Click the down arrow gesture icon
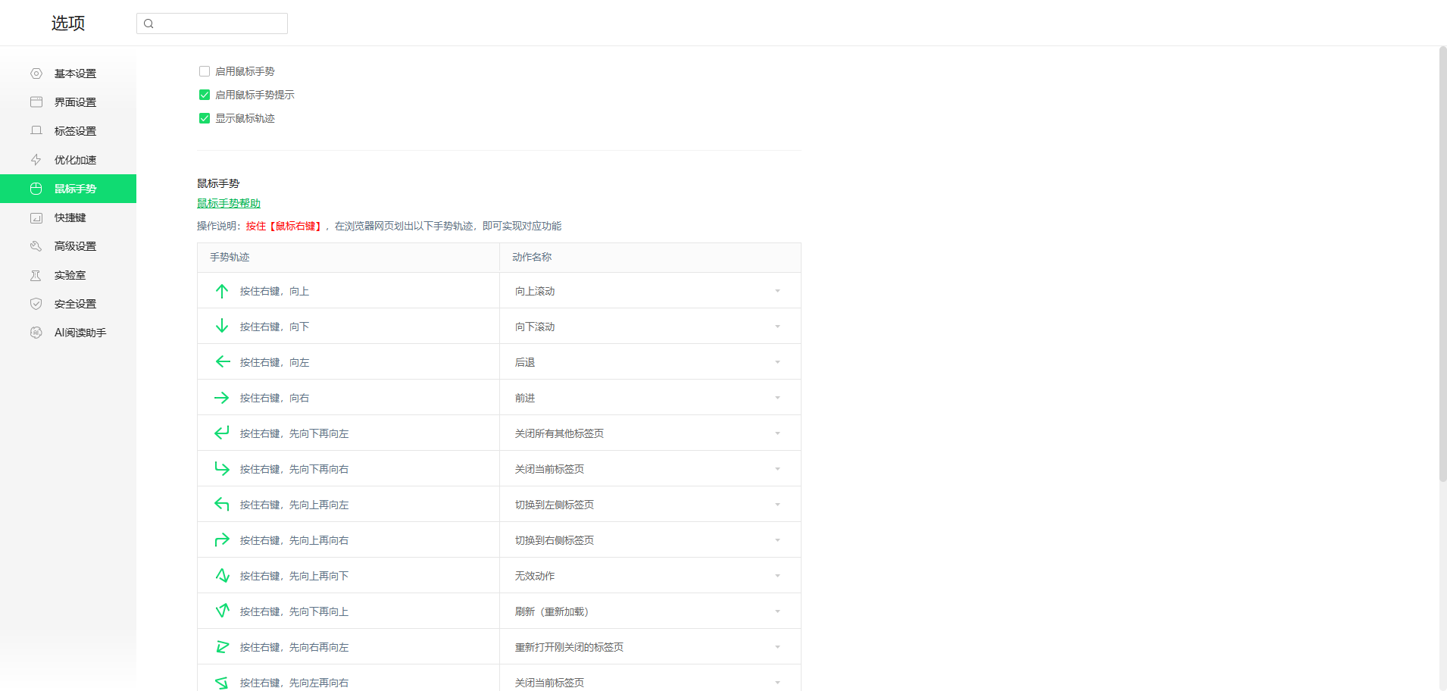 [222, 327]
